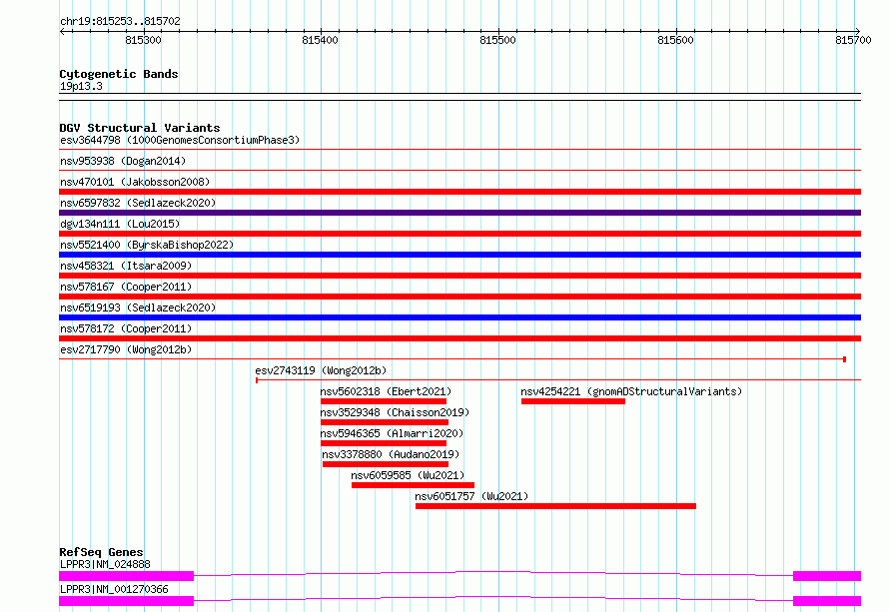Click the nsv3529348 (Chaisson2019) label
Viewport: 889px width, 612px height.
[x=396, y=412]
